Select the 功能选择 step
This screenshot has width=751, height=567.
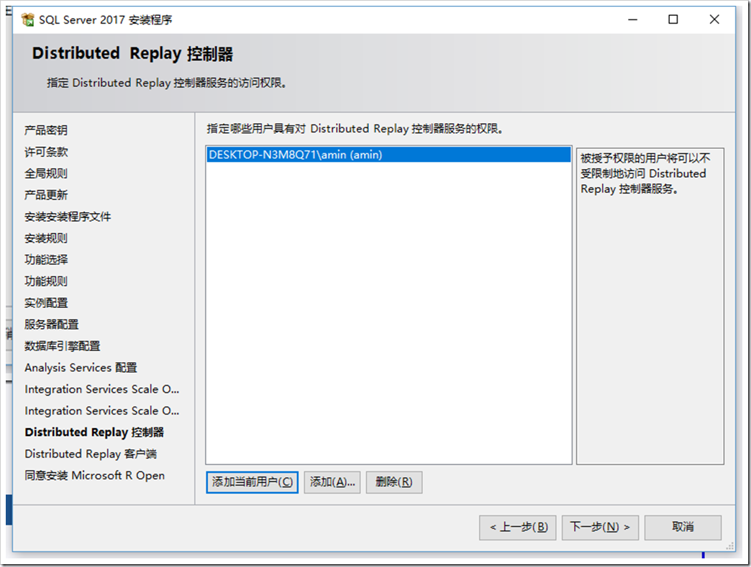coord(46,260)
